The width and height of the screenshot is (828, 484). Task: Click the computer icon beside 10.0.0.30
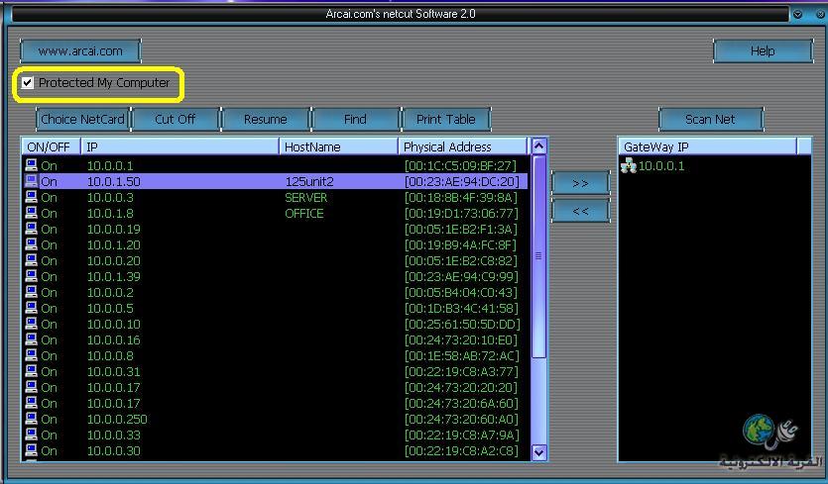tap(32, 449)
